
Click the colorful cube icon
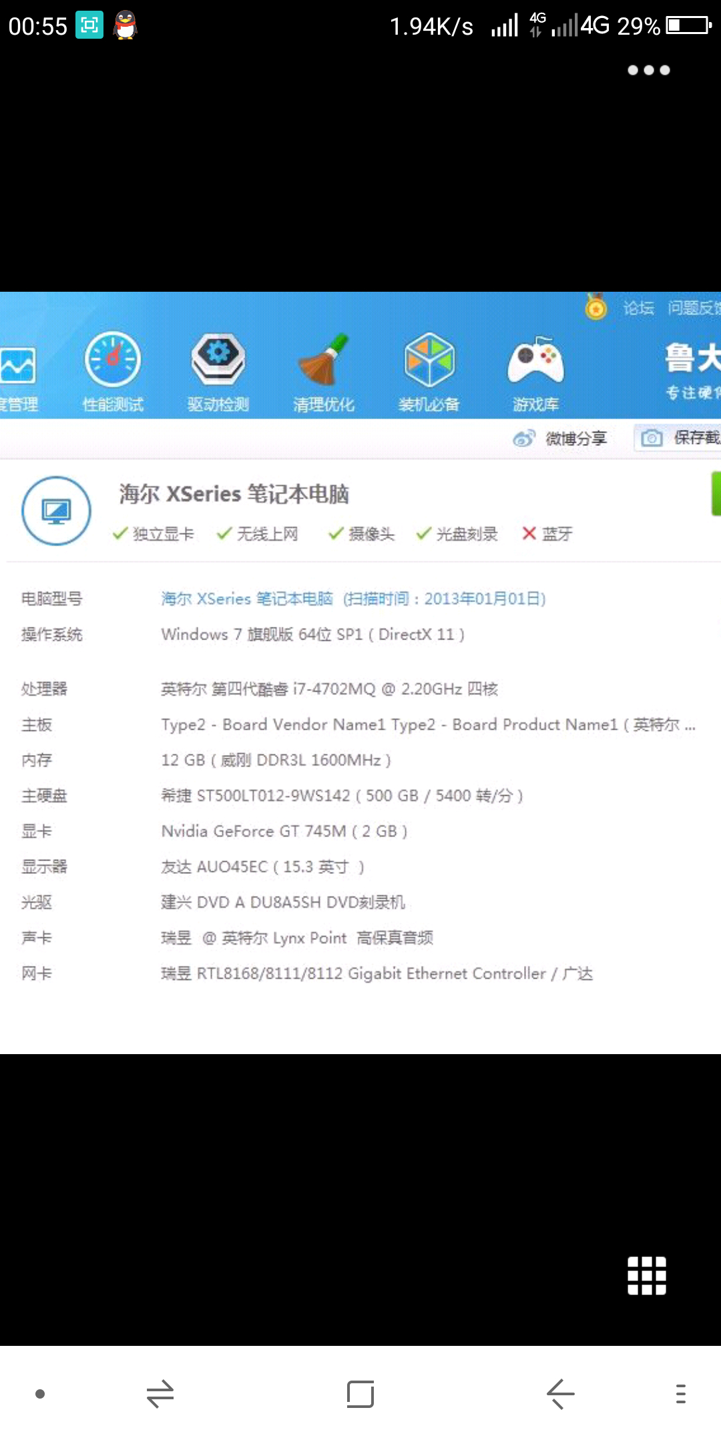point(429,359)
